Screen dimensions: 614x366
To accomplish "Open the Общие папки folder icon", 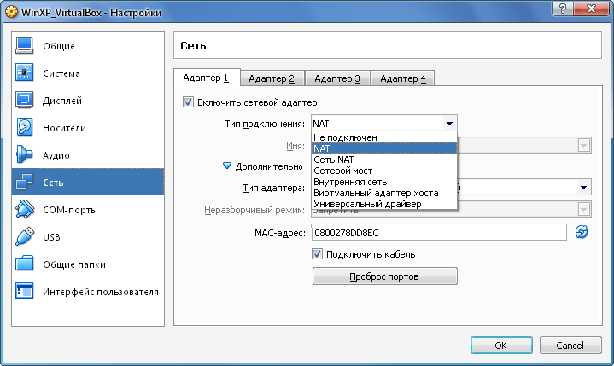I will coord(24,264).
